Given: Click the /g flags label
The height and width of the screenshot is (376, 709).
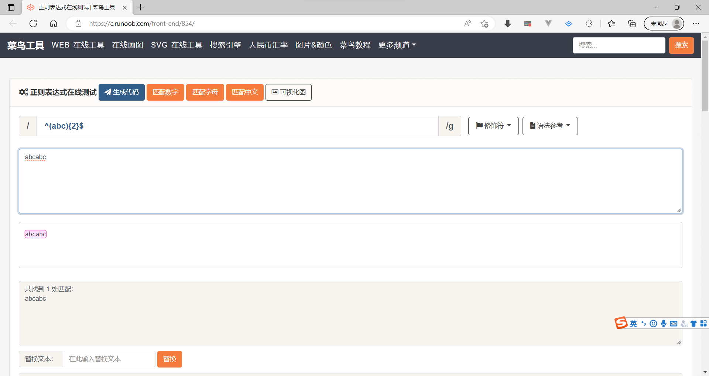Looking at the screenshot, I should tap(449, 126).
